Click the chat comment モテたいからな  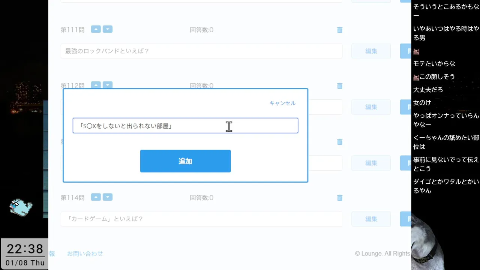434,64
